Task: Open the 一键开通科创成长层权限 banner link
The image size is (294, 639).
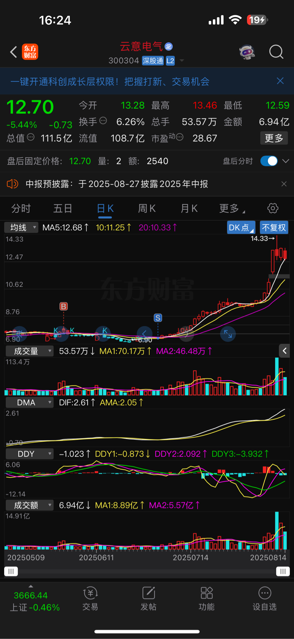Action: point(110,81)
